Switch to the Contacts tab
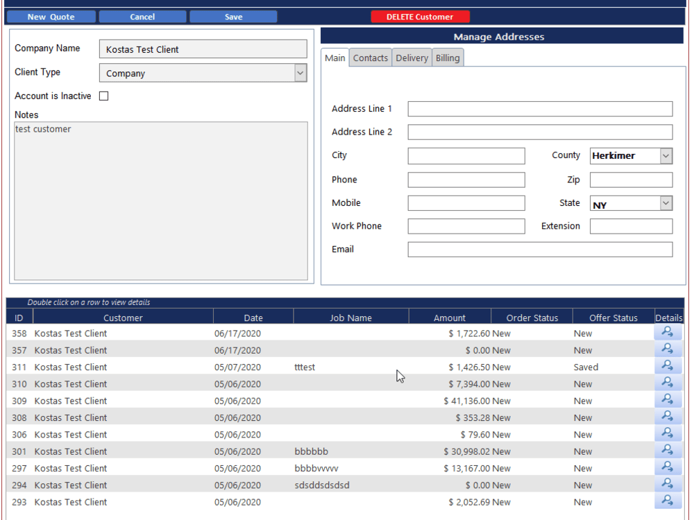This screenshot has width=694, height=520. (370, 58)
